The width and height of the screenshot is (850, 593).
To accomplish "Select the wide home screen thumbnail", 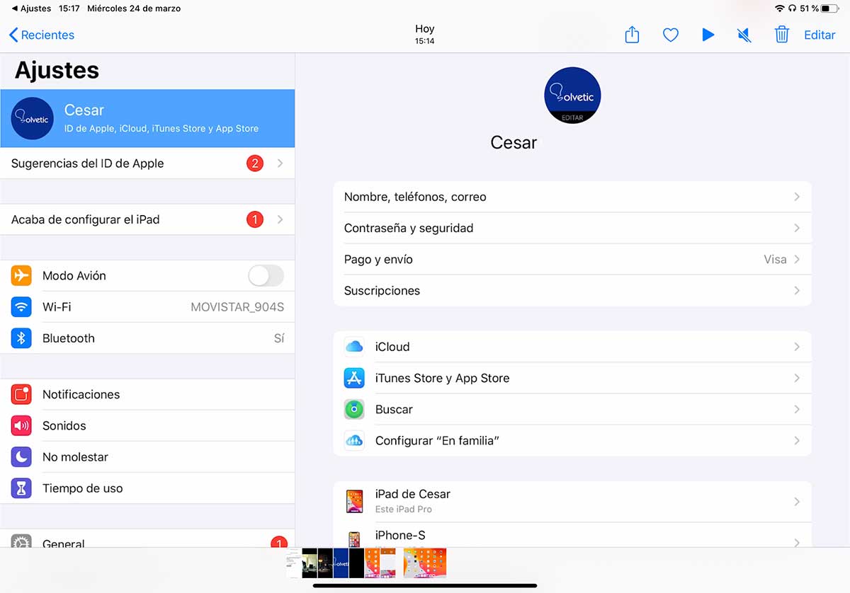I will [425, 563].
